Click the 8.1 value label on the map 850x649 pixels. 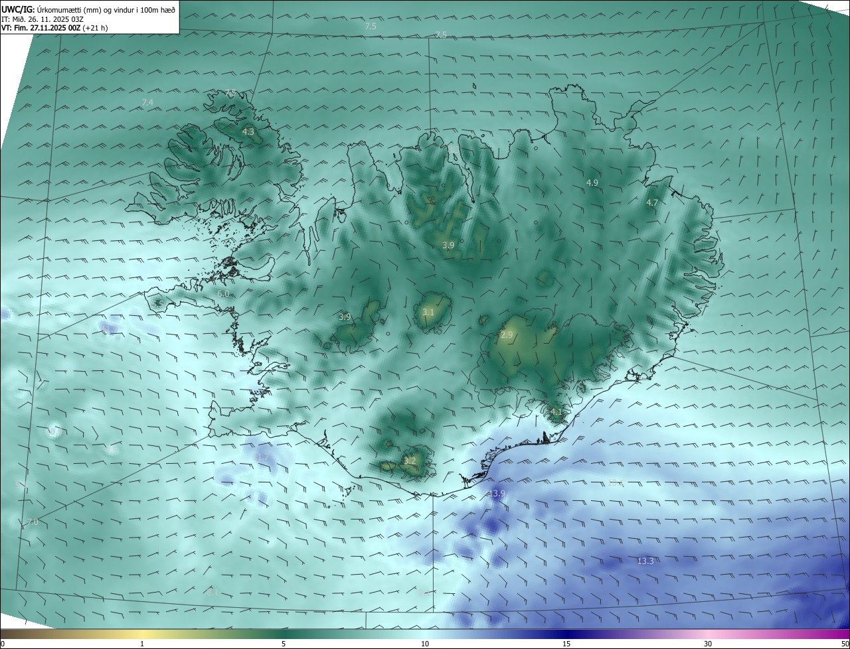click(x=212, y=592)
